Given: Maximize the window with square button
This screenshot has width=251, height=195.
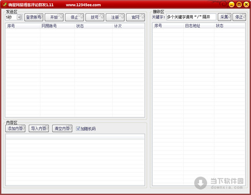Looking at the screenshot, I should coord(239,5).
